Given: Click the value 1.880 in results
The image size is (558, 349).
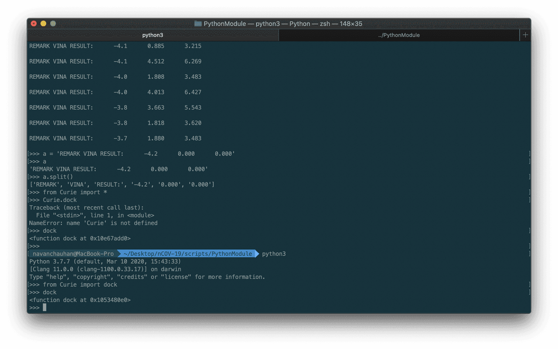Looking at the screenshot, I should [156, 138].
